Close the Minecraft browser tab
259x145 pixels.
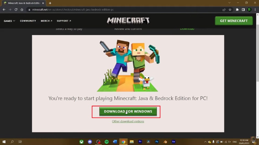43,3
